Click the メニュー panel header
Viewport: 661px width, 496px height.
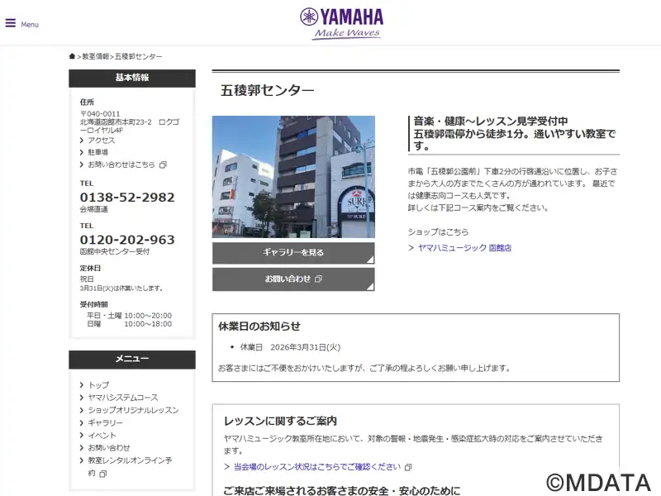(132, 359)
